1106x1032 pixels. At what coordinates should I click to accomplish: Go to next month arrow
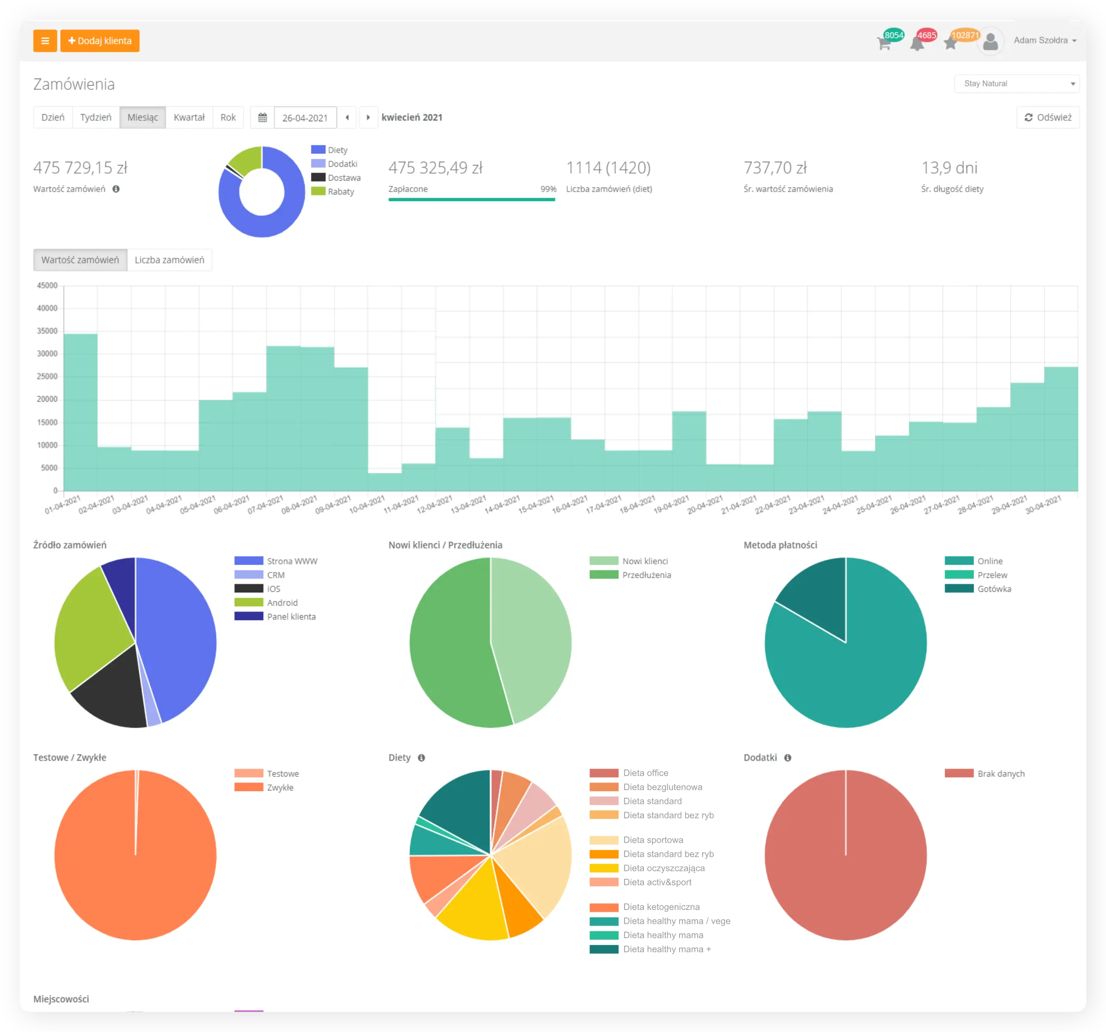[x=368, y=118]
